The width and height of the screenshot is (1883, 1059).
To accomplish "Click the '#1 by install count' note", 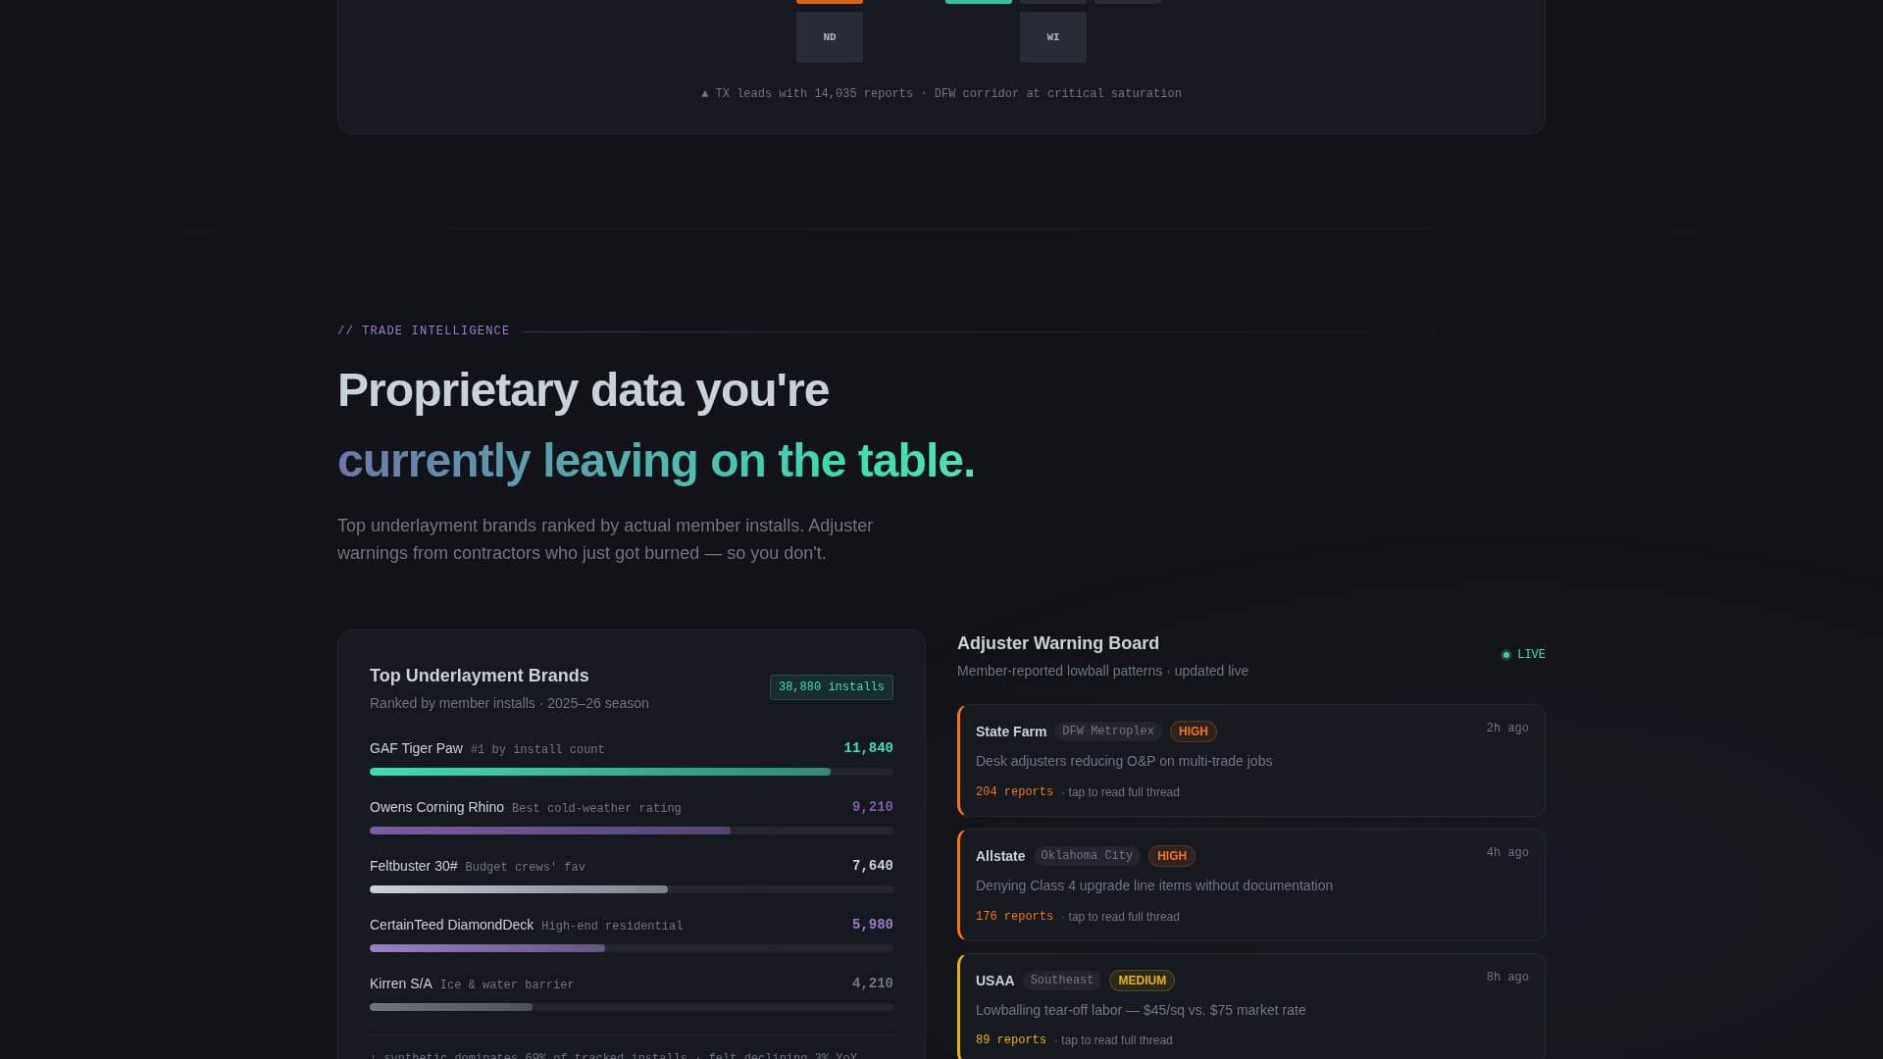I will tap(537, 750).
